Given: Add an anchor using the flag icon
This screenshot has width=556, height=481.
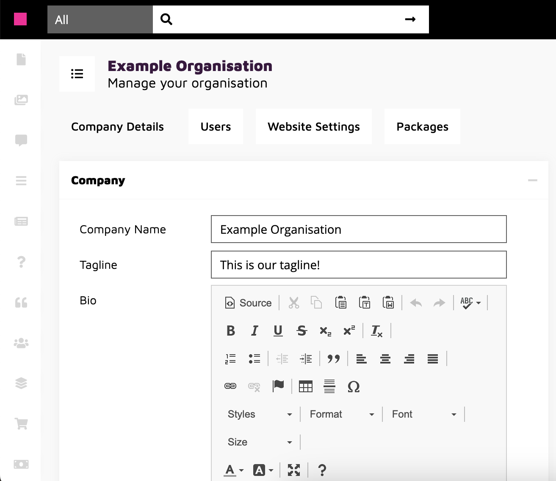Looking at the screenshot, I should [x=279, y=386].
